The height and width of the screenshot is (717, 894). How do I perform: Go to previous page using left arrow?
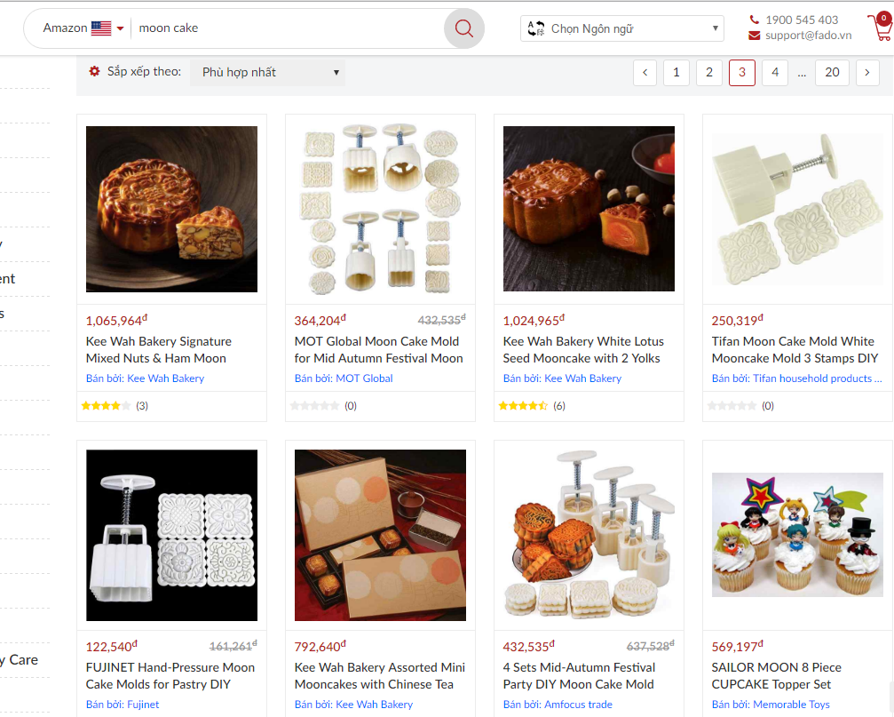tap(645, 73)
